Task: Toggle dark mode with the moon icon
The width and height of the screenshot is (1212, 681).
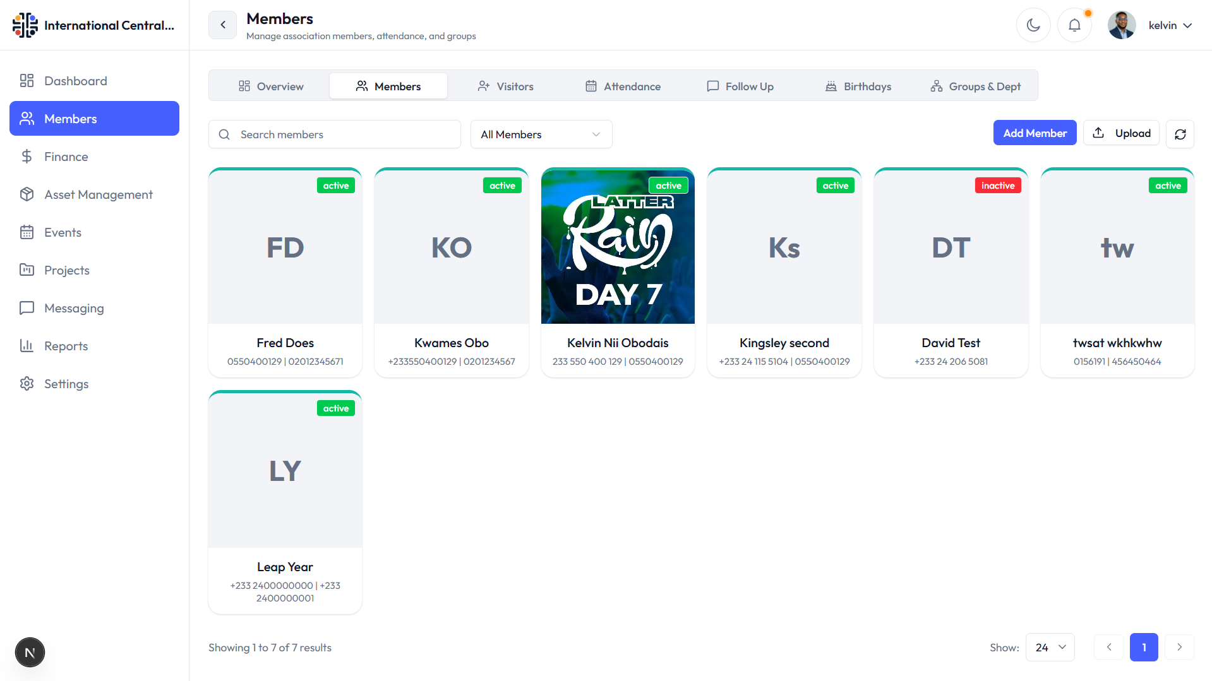Action: (x=1033, y=25)
